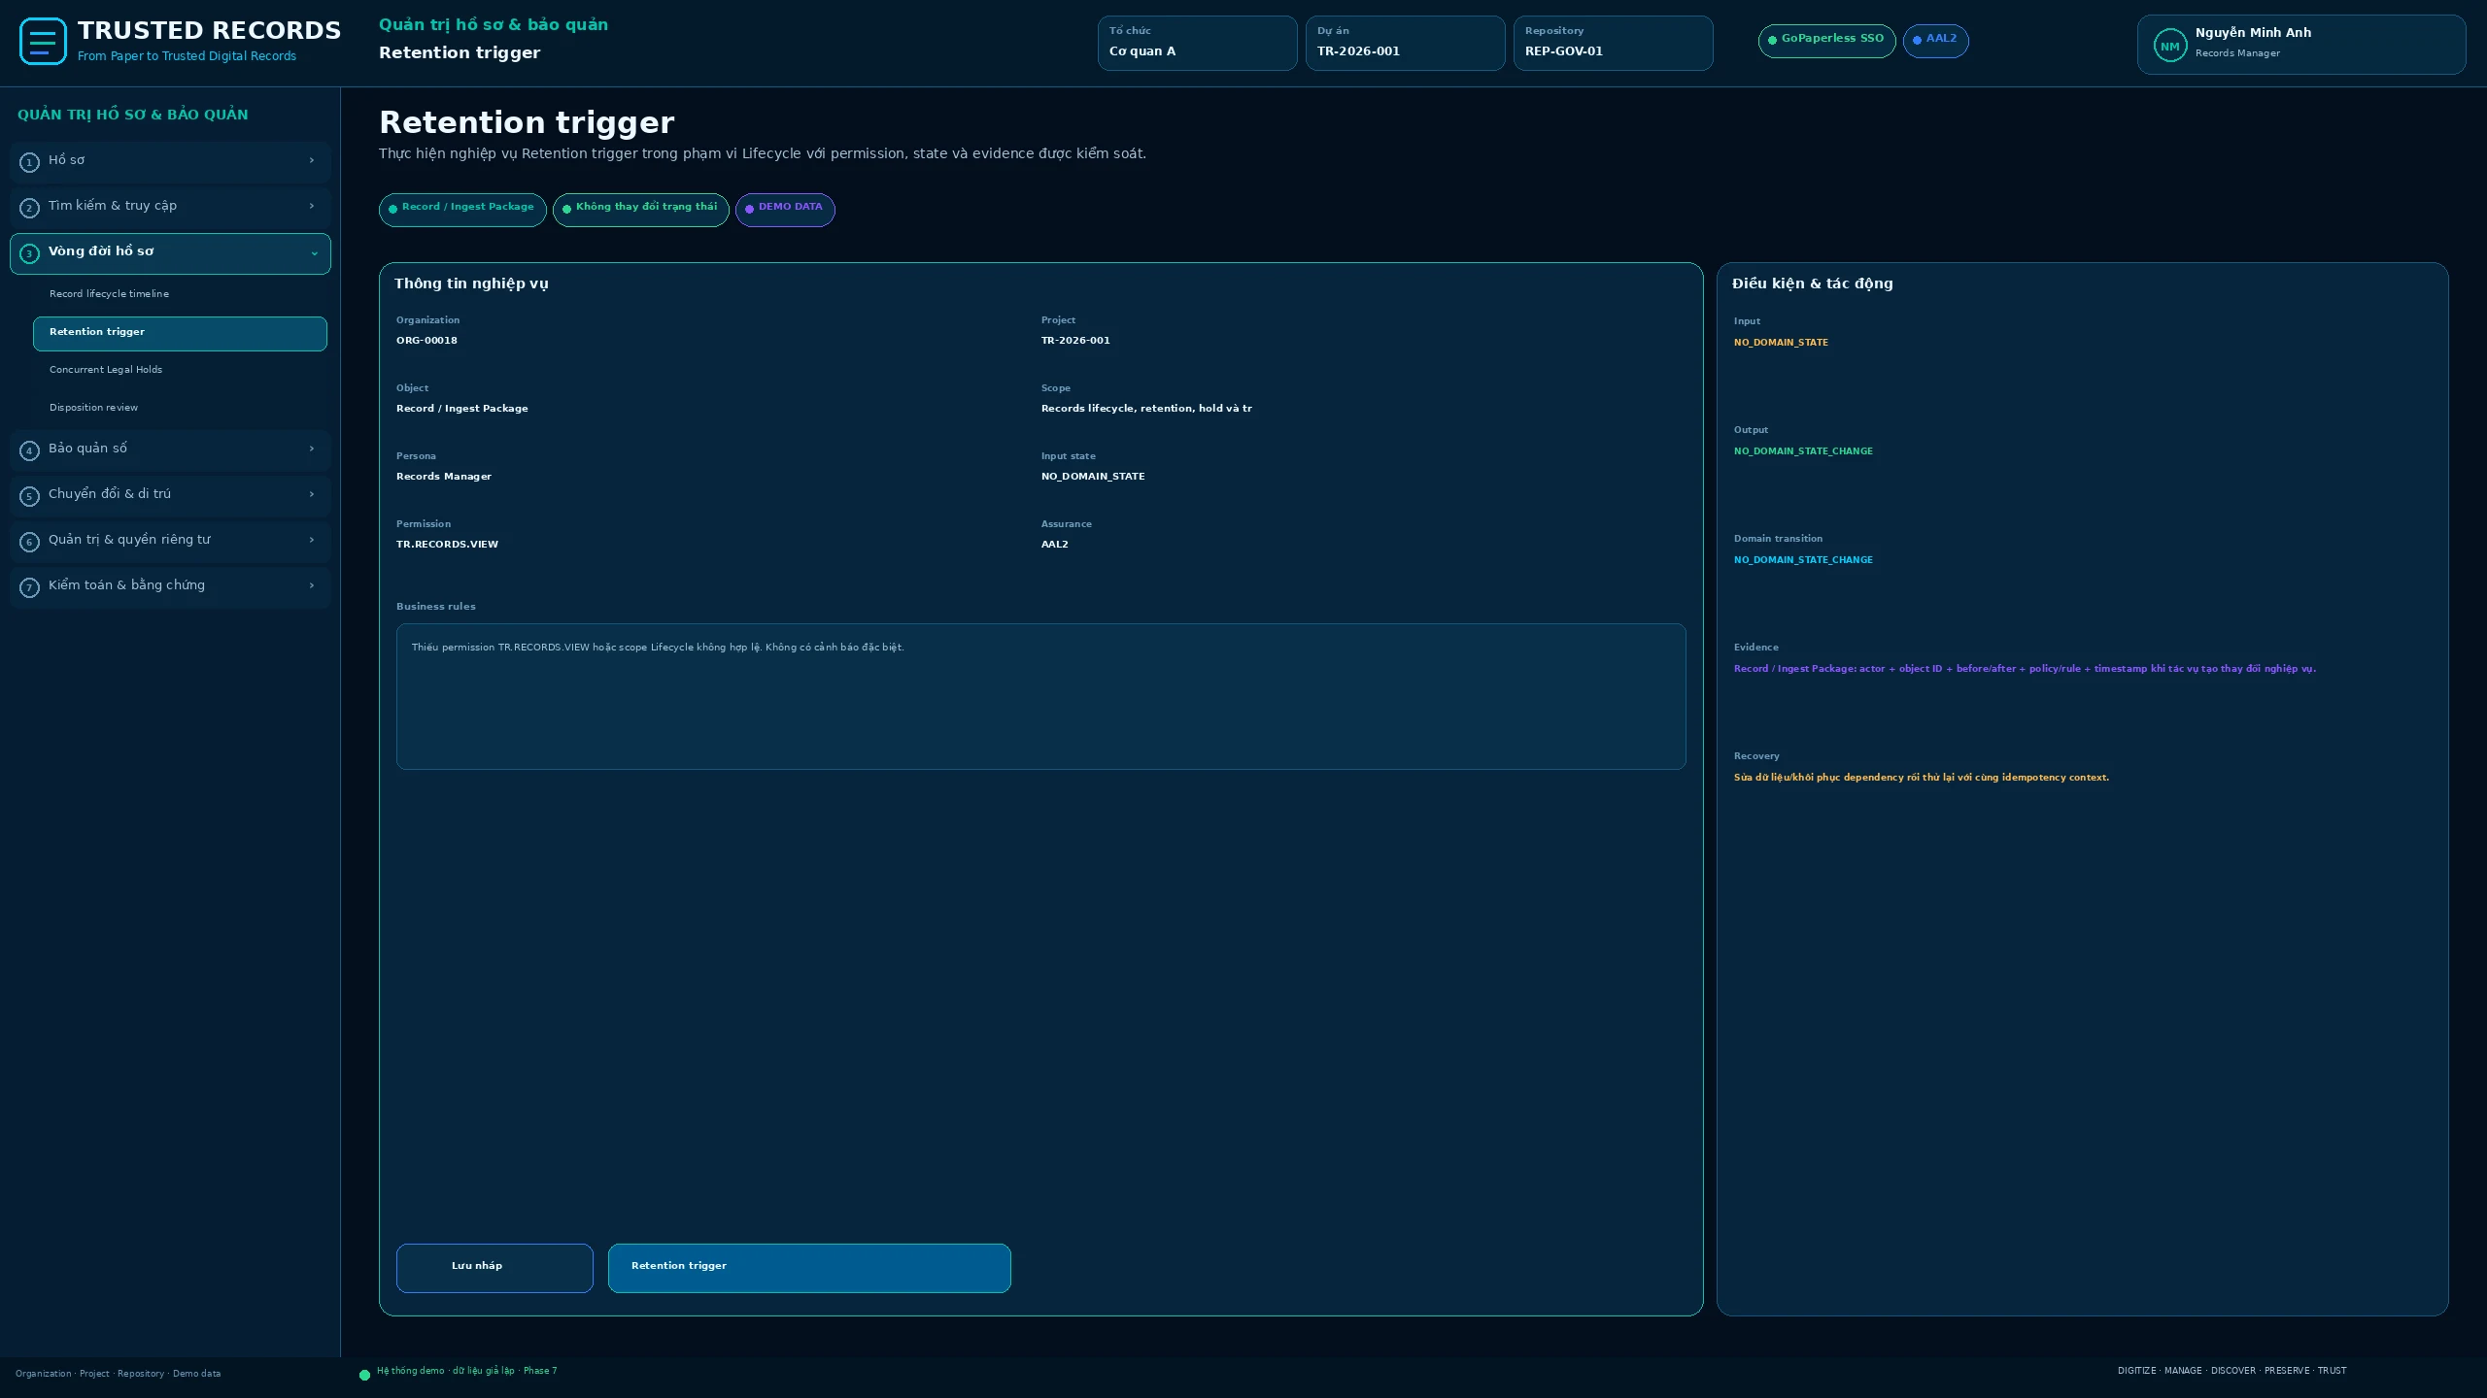Click the step 6 circle icon beside Quản trị & quyền riêng tư
The image size is (2487, 1398).
coord(29,542)
